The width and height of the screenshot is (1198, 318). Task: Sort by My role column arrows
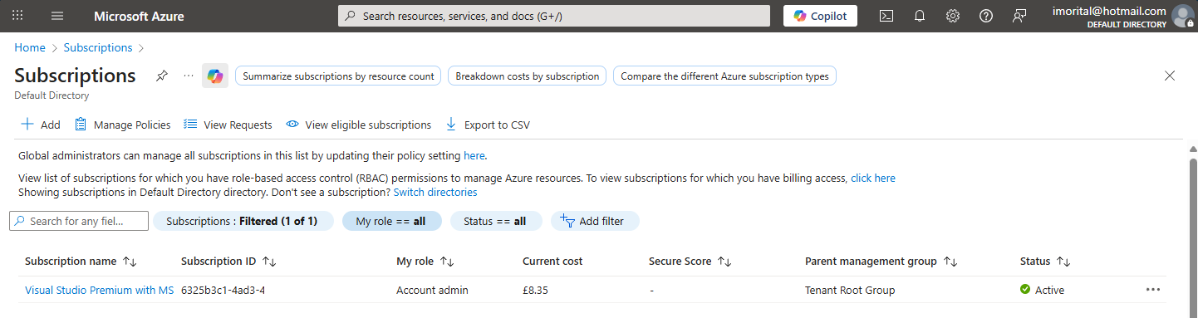pos(447,262)
